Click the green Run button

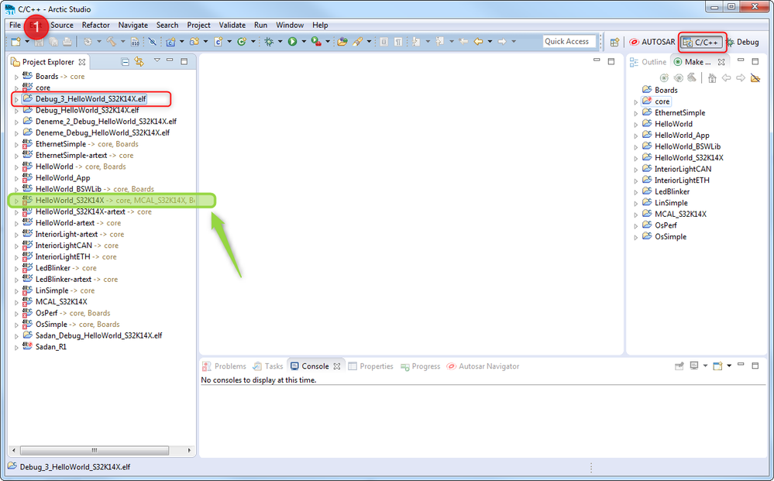(x=292, y=42)
